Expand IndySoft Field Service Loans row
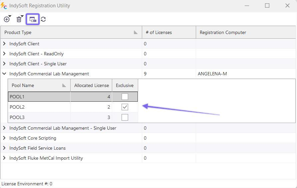 (4, 148)
